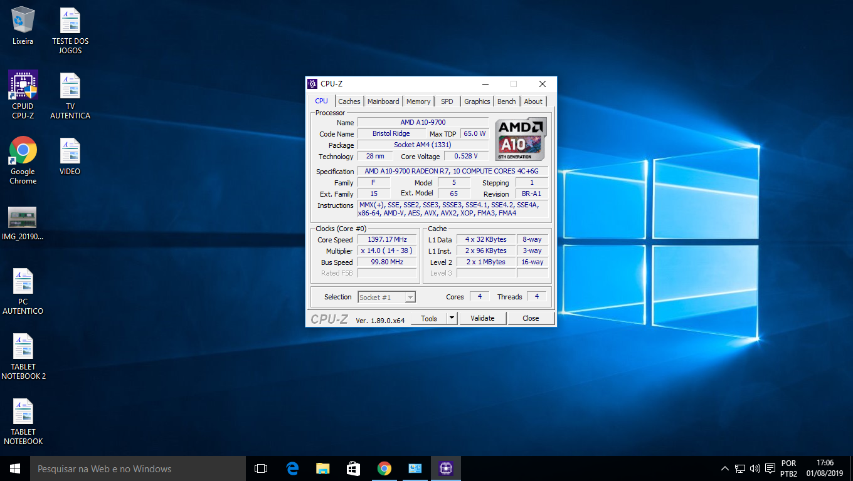
Task: Click the Ext. Model value 65
Action: pos(453,194)
